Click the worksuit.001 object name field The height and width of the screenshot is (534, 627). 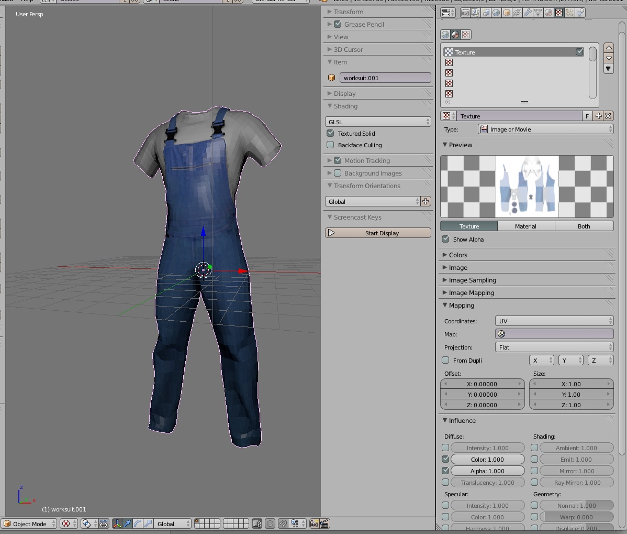(x=385, y=78)
